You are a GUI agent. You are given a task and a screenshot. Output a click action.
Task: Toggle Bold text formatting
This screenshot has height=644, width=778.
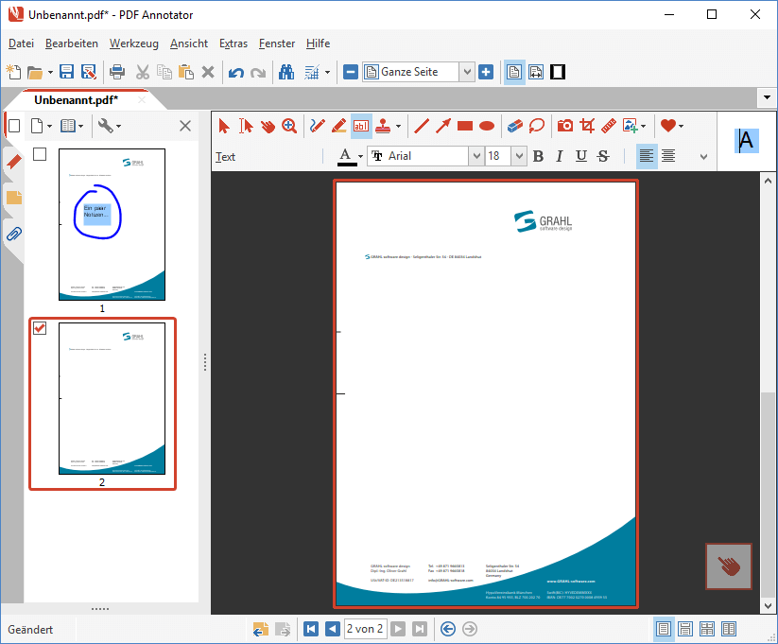click(539, 157)
